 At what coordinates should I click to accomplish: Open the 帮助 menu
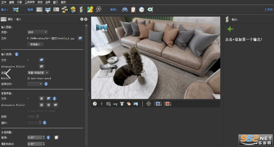pyautogui.click(x=63, y=2)
